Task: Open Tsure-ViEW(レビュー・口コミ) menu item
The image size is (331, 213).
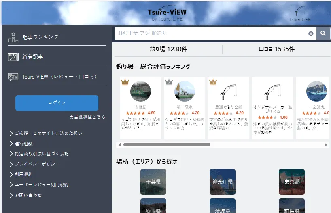Action: pyautogui.click(x=57, y=77)
